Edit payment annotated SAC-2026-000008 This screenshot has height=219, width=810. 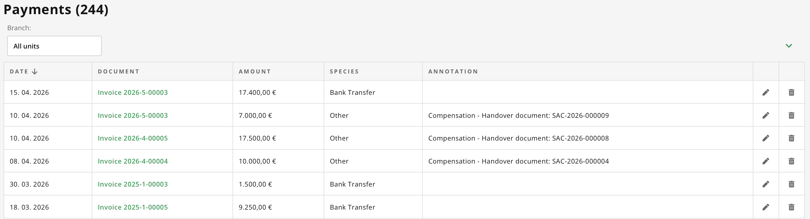coord(766,138)
